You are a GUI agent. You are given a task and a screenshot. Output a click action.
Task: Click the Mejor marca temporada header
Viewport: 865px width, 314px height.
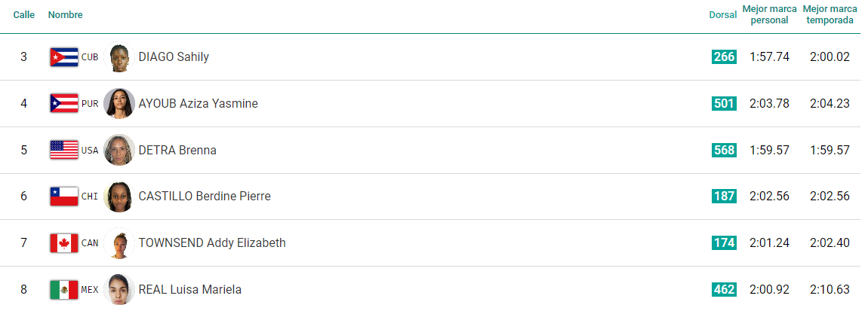tap(830, 15)
